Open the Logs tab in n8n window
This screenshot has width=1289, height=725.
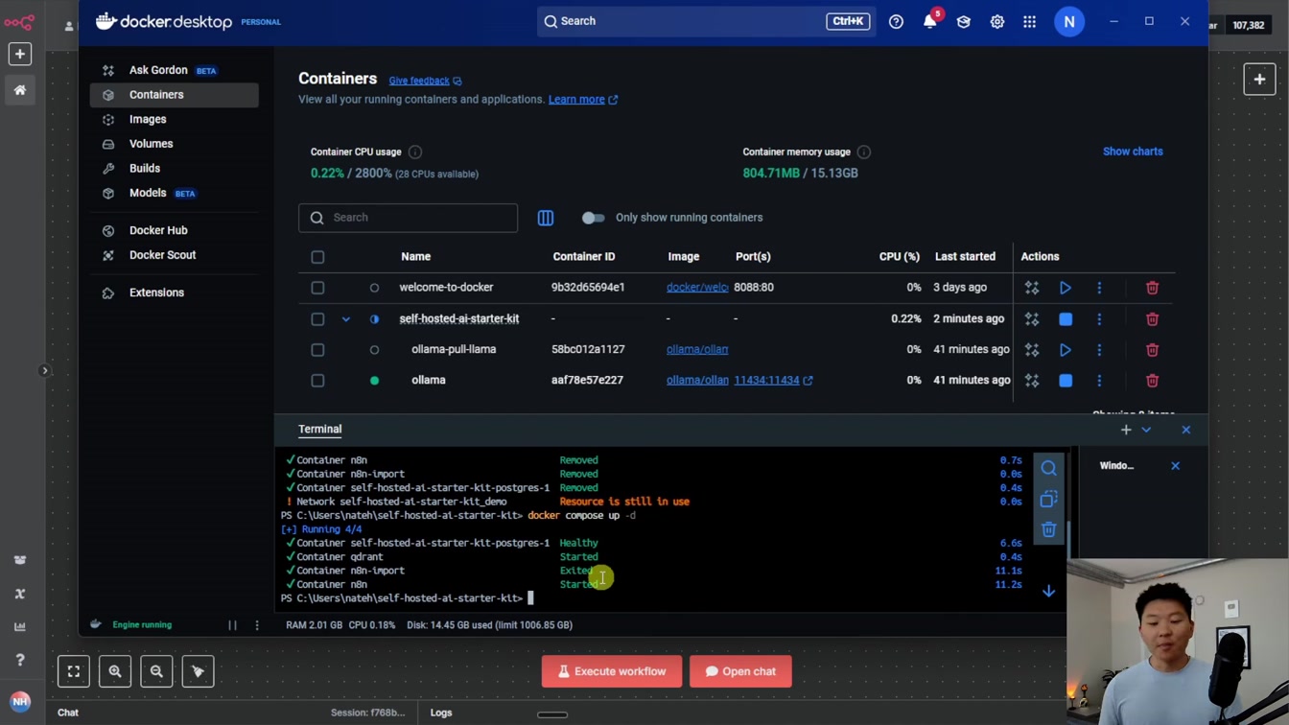pos(441,713)
